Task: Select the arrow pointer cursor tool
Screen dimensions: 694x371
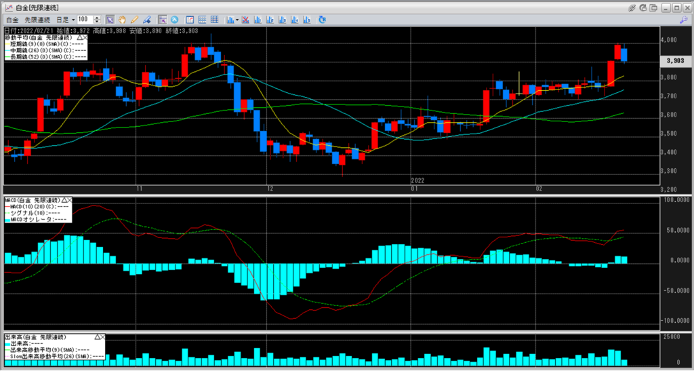Action: pos(110,20)
